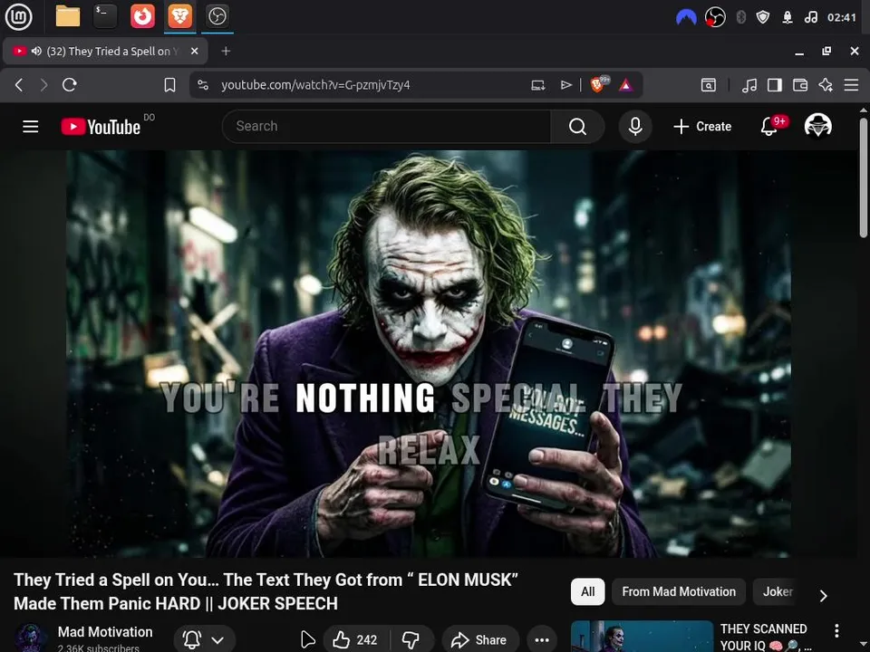Open Brave Wallet icon
The height and width of the screenshot is (652, 870).
800,85
